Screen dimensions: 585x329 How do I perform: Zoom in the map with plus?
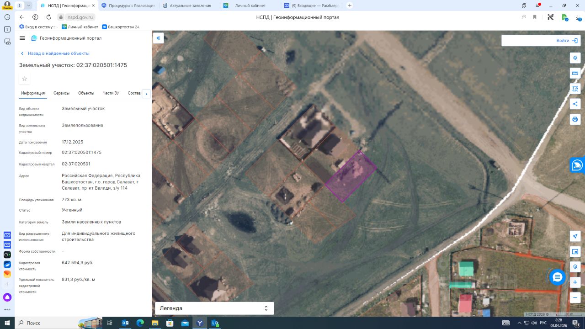pyautogui.click(x=575, y=282)
